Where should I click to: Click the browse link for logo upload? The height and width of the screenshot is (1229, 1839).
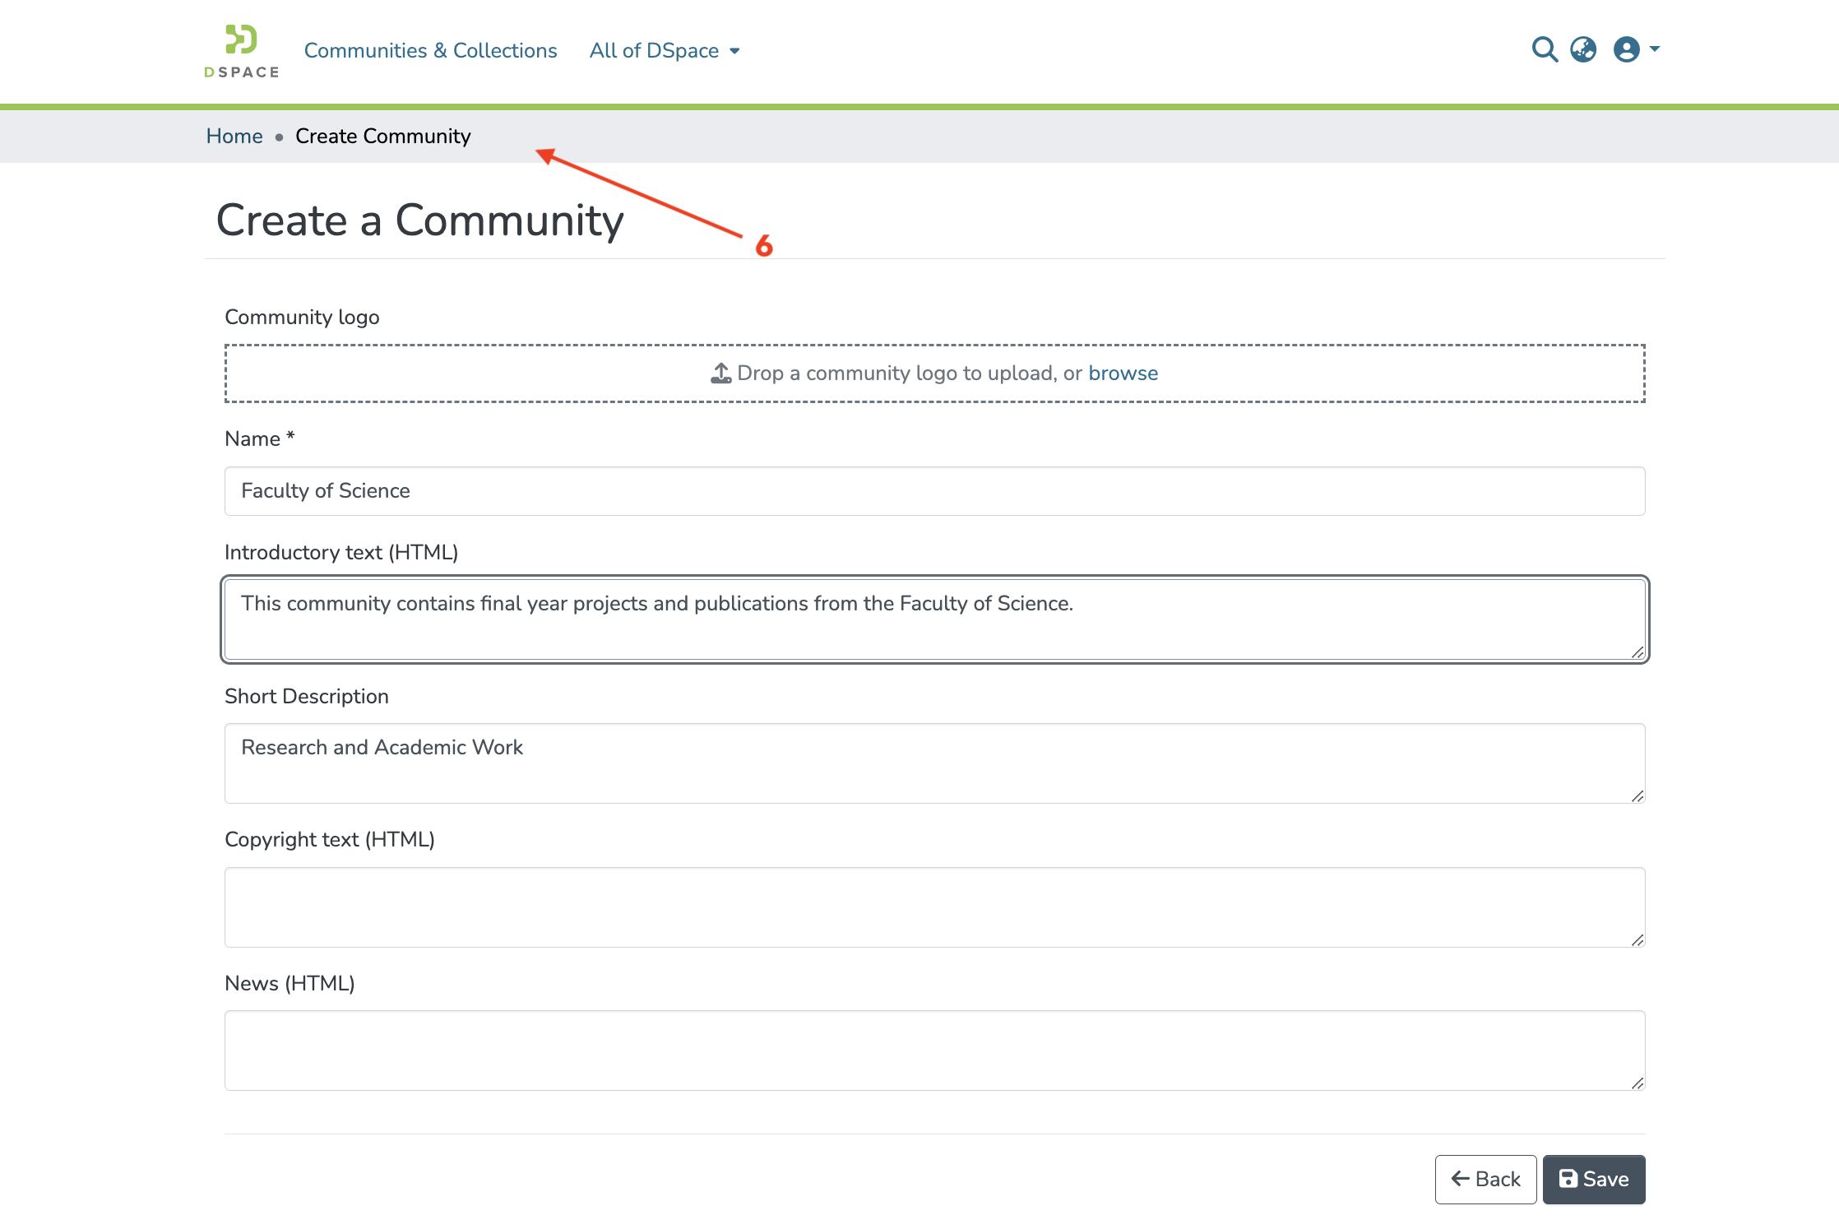coord(1123,373)
